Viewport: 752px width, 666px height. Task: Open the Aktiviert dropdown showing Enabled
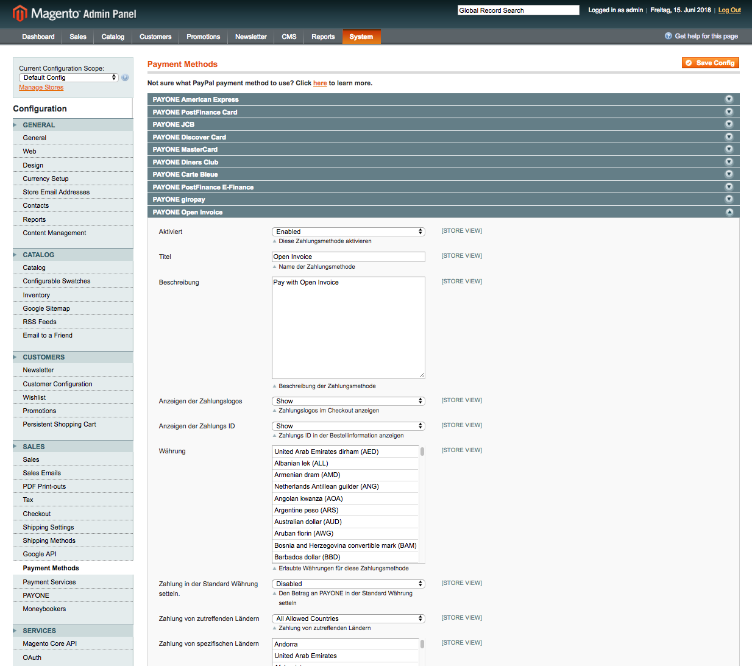point(348,232)
